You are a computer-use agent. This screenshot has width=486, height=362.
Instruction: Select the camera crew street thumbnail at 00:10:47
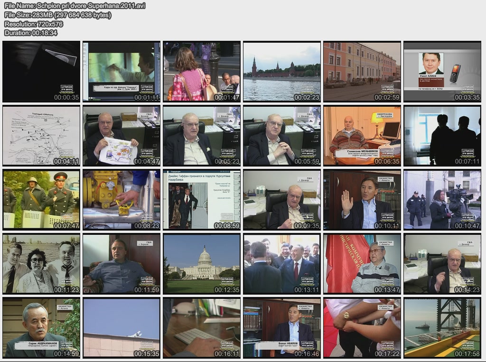(442, 200)
